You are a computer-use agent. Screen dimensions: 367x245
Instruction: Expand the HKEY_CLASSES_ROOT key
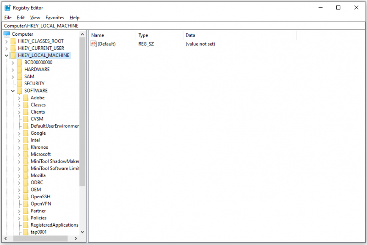6,42
